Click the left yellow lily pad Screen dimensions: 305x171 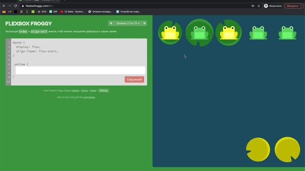[x=258, y=150]
